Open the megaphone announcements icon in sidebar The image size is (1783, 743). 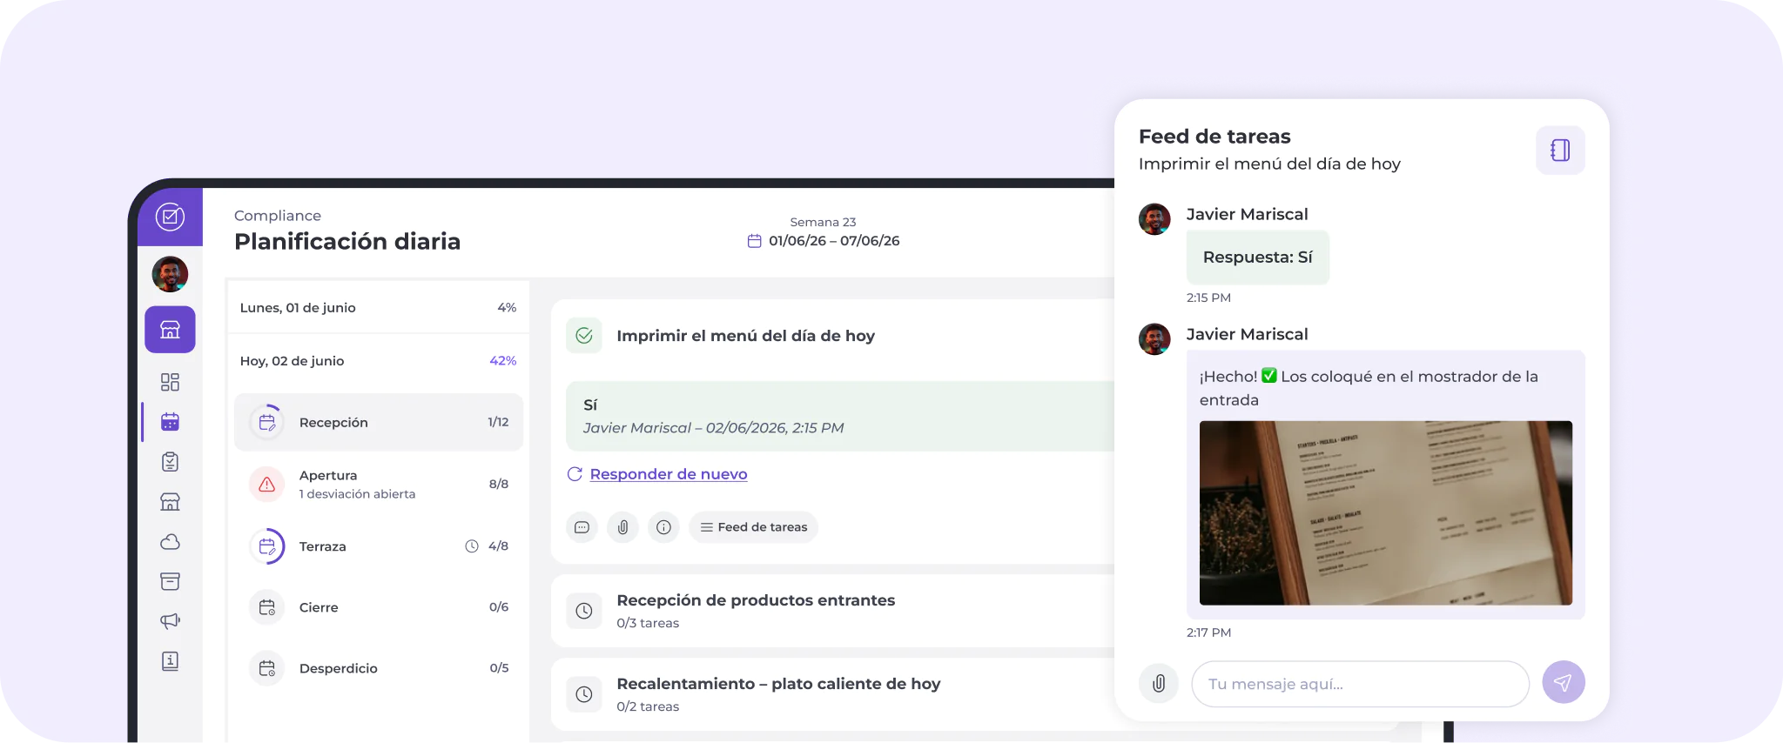click(x=170, y=621)
